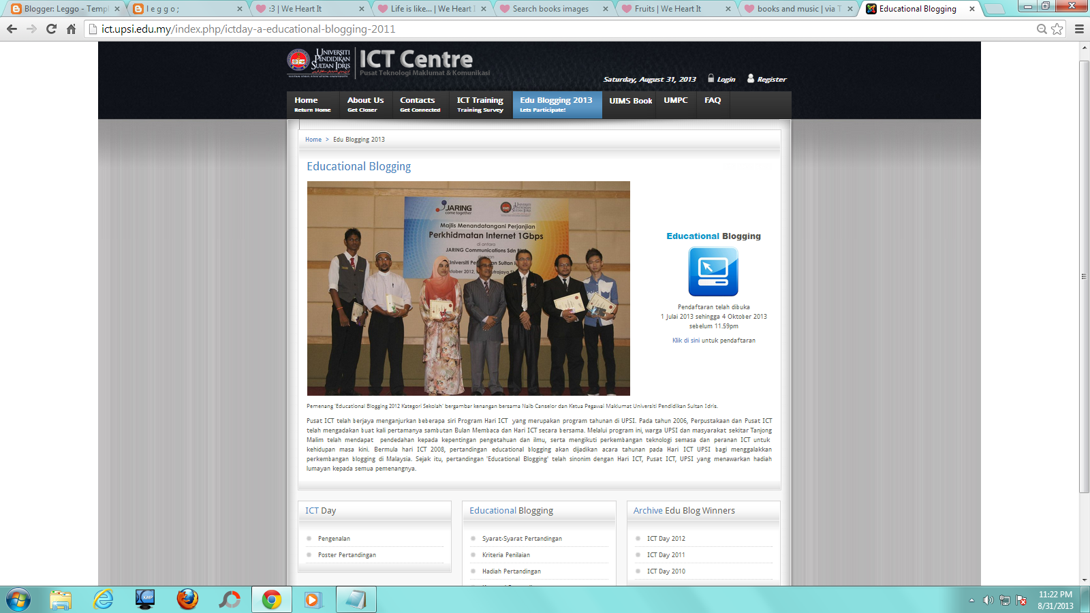Image resolution: width=1090 pixels, height=613 pixels.
Task: Click the taskbar clock showing 11:22 PM
Action: coord(1055,600)
